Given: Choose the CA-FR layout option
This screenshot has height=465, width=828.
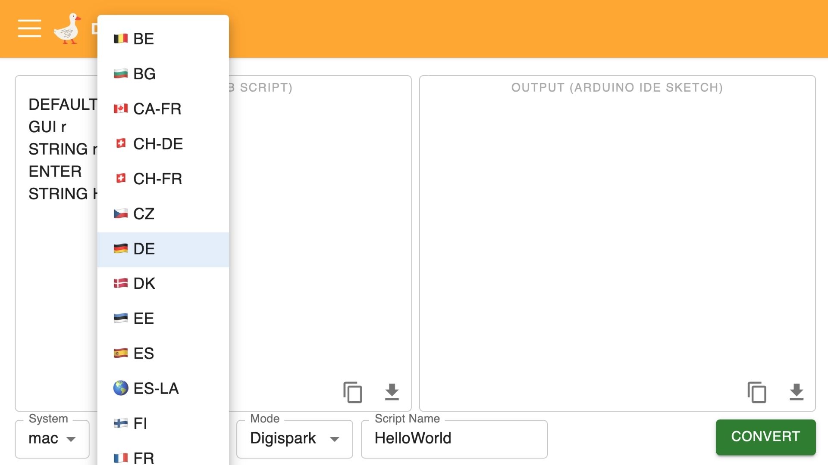Looking at the screenshot, I should coord(163,109).
